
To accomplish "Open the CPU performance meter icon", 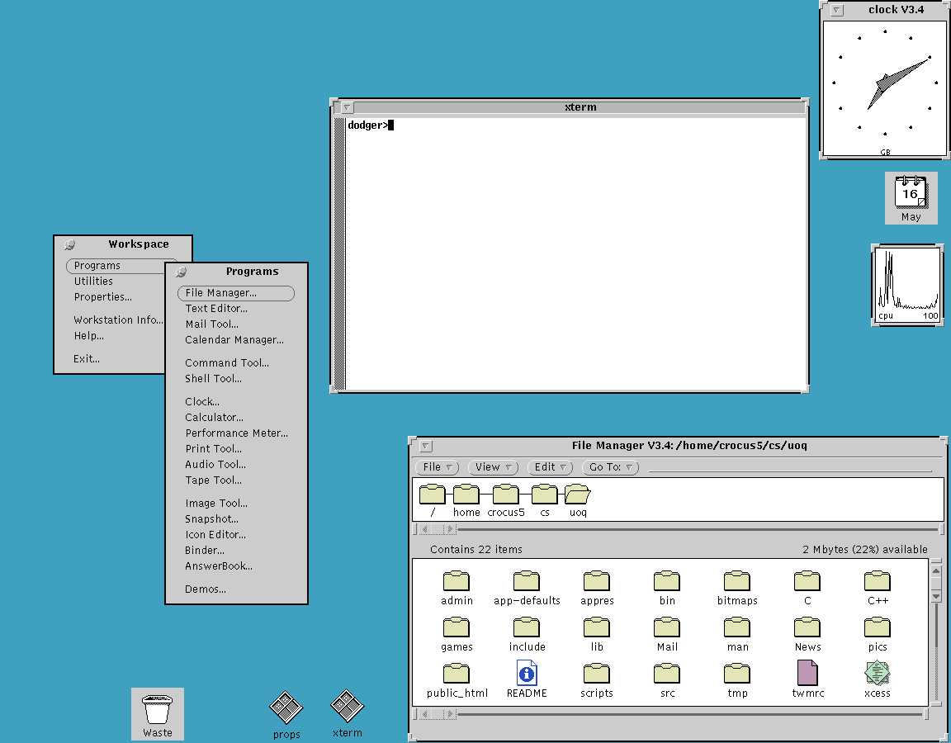I will (x=906, y=283).
